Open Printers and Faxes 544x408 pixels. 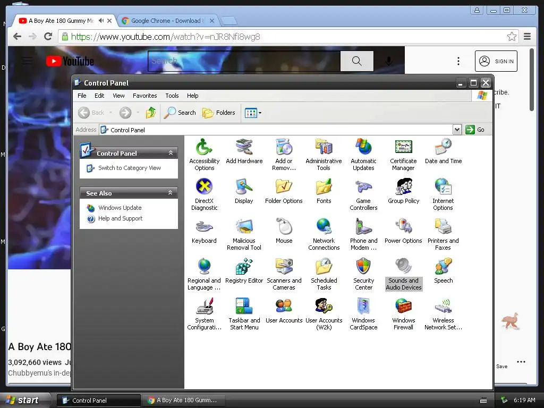443,234
